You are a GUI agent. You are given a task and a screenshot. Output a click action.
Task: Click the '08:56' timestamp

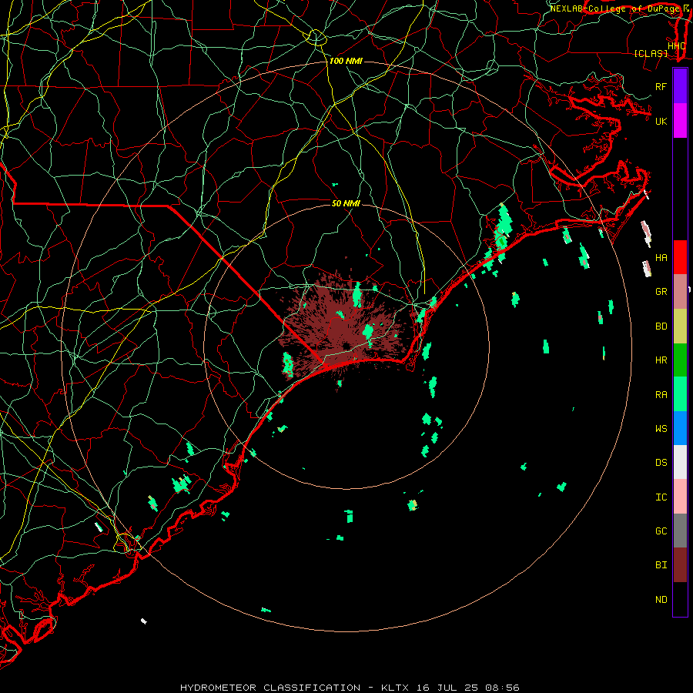pyautogui.click(x=502, y=688)
